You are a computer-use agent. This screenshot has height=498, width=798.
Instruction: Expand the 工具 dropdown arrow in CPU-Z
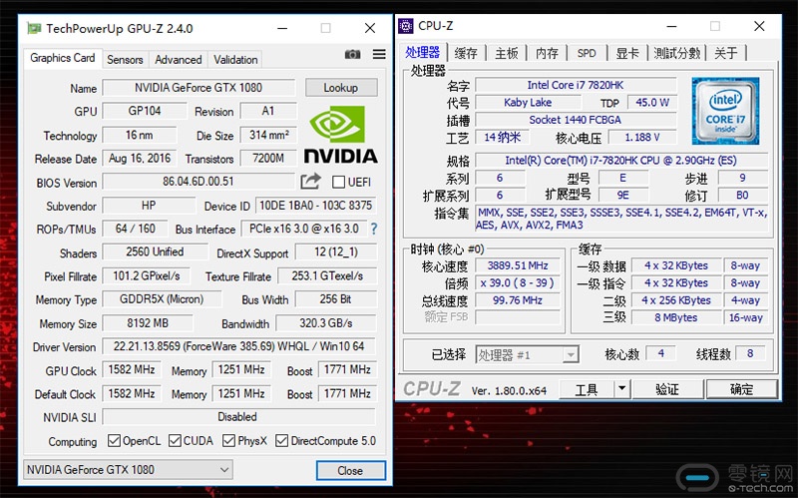[621, 389]
